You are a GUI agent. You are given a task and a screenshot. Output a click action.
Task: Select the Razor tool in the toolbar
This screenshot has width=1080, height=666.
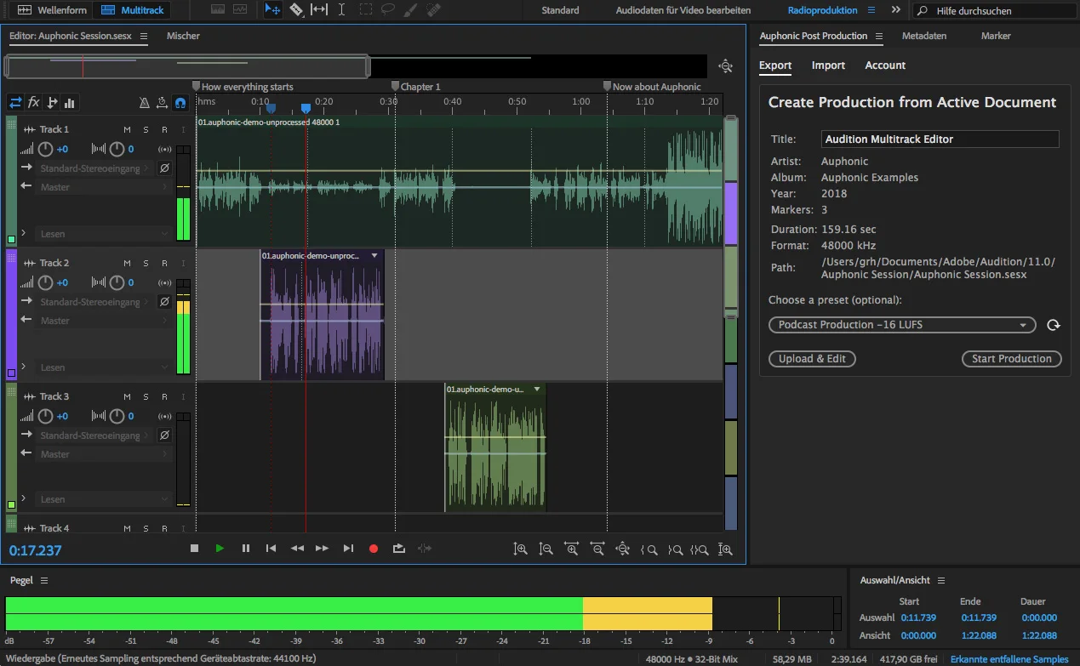[x=296, y=10]
